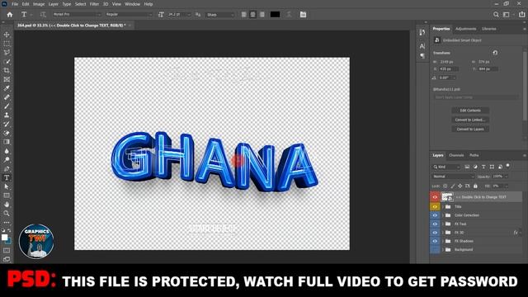Open the blend mode Normal dropdown
The height and width of the screenshot is (297, 528).
point(453,177)
